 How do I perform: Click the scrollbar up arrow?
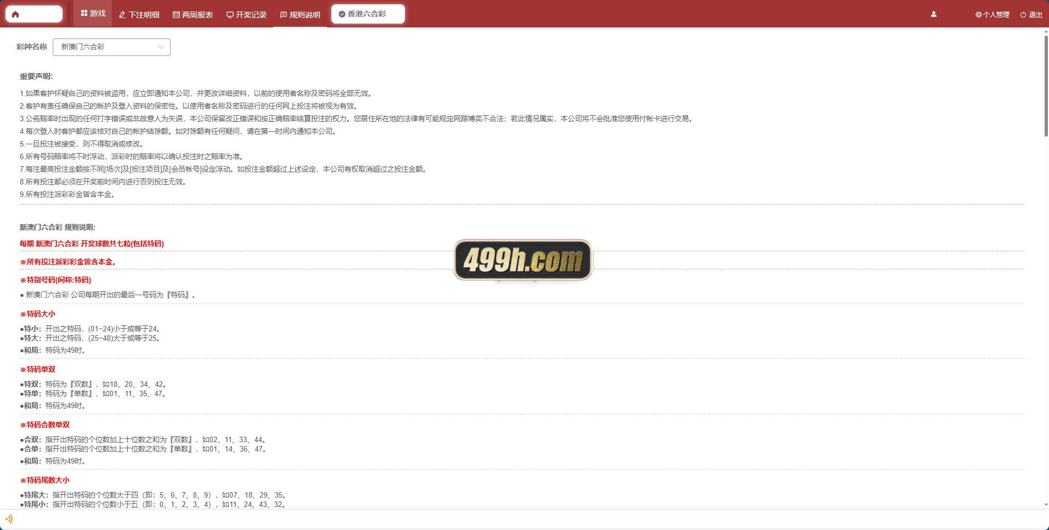tap(1046, 32)
